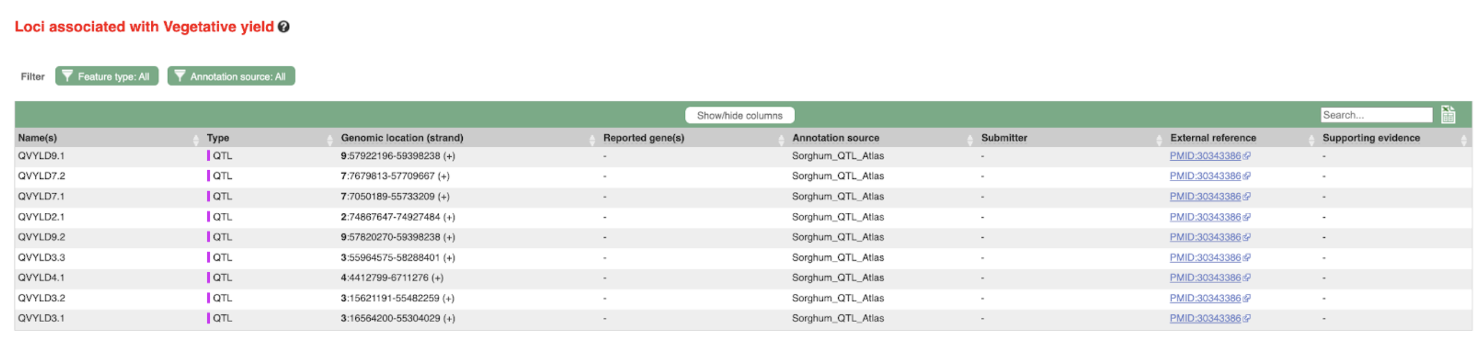The height and width of the screenshot is (352, 1483).
Task: Open Show/hide columns toggle menu
Action: pyautogui.click(x=739, y=115)
